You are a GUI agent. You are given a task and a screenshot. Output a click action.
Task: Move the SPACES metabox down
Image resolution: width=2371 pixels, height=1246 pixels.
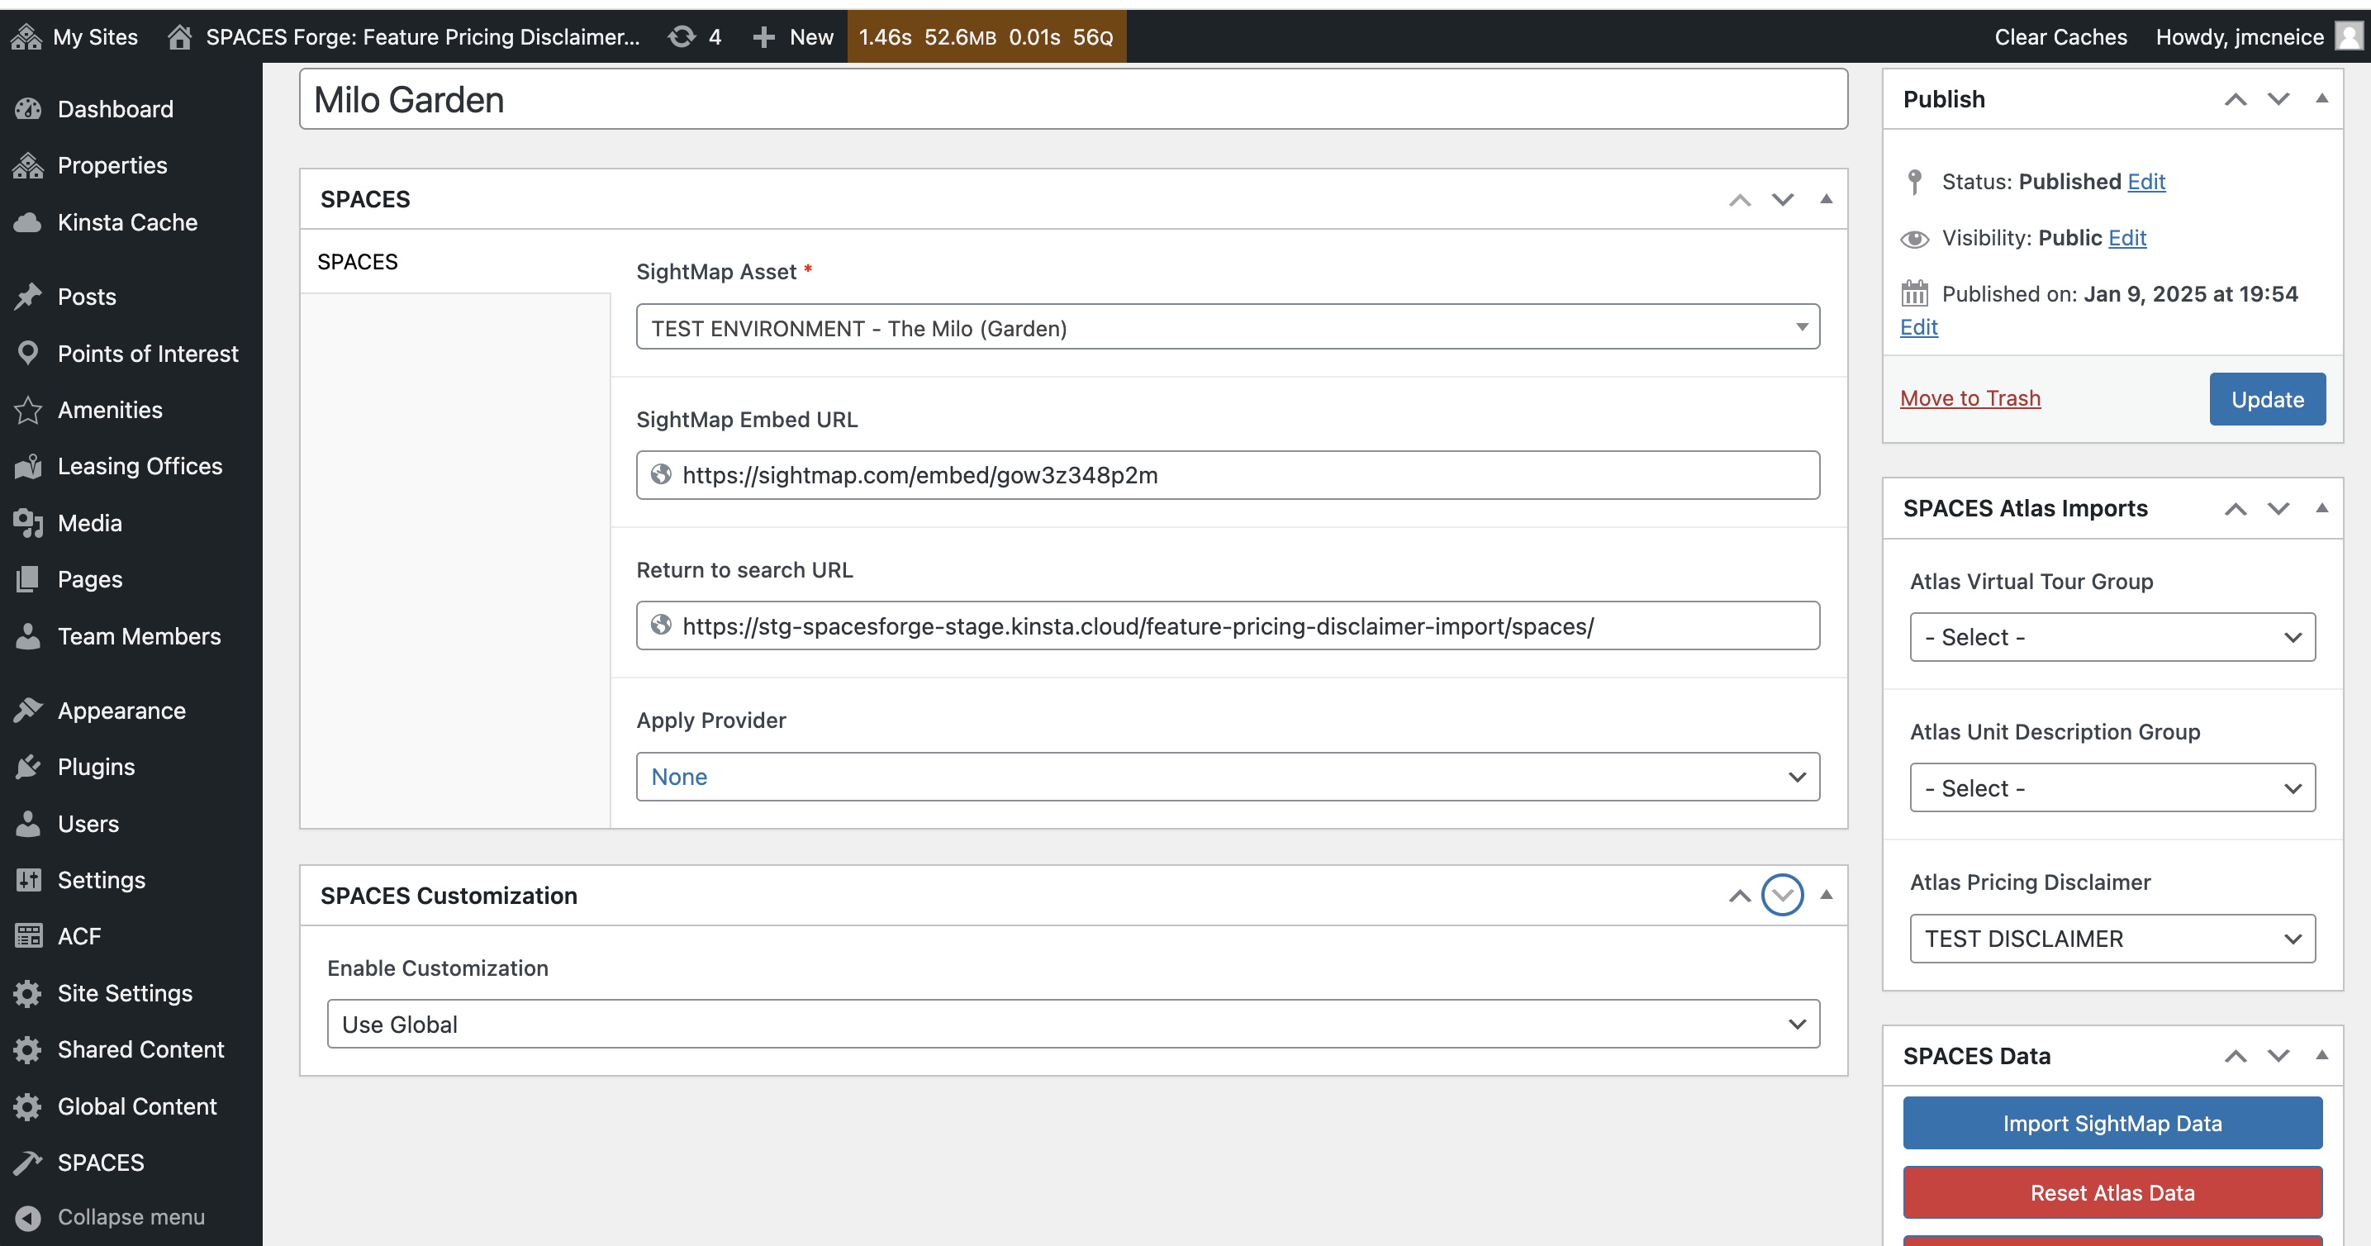coord(1783,200)
